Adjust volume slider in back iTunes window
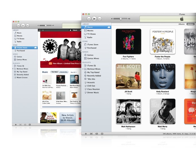The height and width of the screenshot is (148, 196). click(46, 25)
